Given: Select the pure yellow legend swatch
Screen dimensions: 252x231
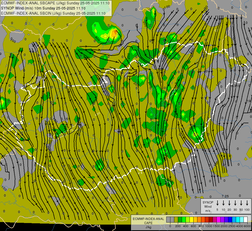Looking at the screenshot, I should coord(192,220).
